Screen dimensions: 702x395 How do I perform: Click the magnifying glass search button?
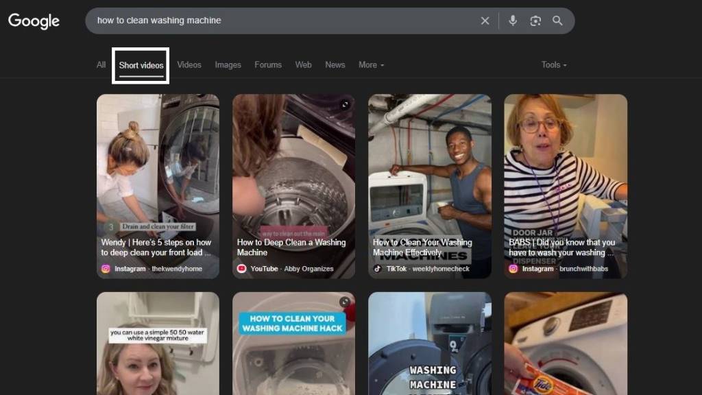[557, 21]
